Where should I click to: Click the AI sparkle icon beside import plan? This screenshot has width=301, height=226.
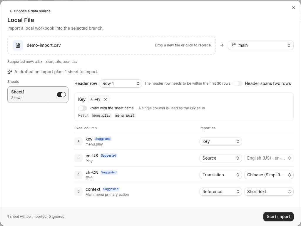(10, 72)
